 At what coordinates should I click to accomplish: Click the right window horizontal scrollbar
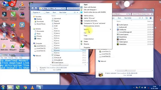tap(126, 70)
